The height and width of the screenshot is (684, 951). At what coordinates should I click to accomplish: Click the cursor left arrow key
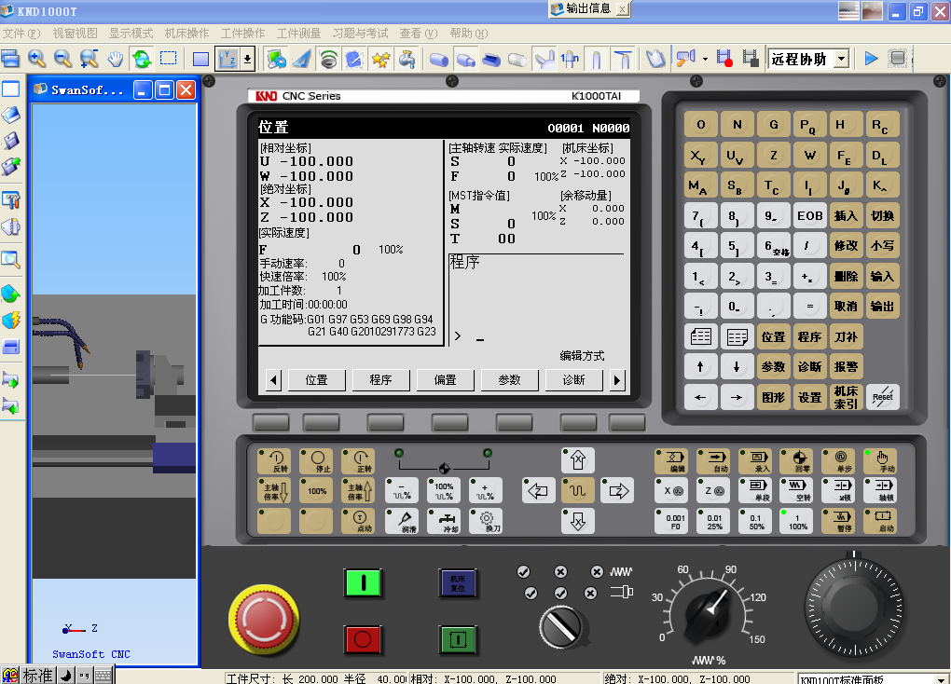click(700, 397)
